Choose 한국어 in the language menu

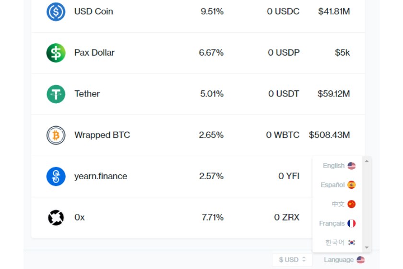click(340, 243)
